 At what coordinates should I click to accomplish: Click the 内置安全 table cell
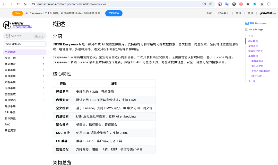coord(63,100)
